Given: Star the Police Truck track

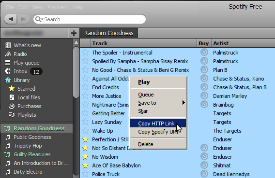Looking at the screenshot, I should coord(85,174).
